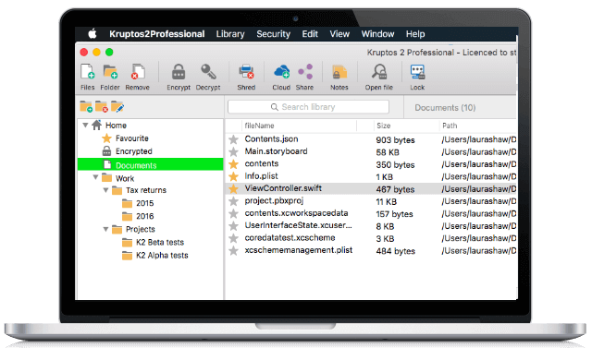Select the xcschememanagement.plist file name

[298, 250]
